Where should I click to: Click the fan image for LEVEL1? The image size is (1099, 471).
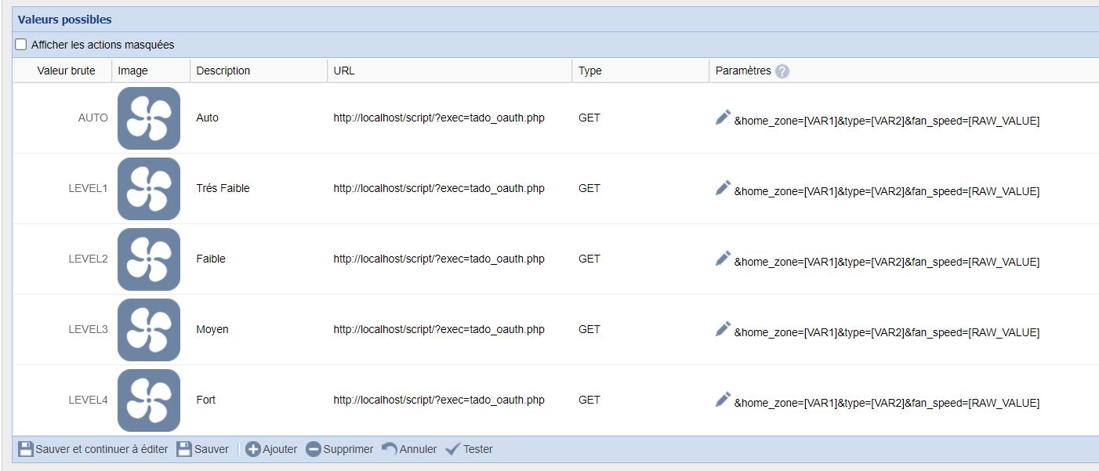149,189
